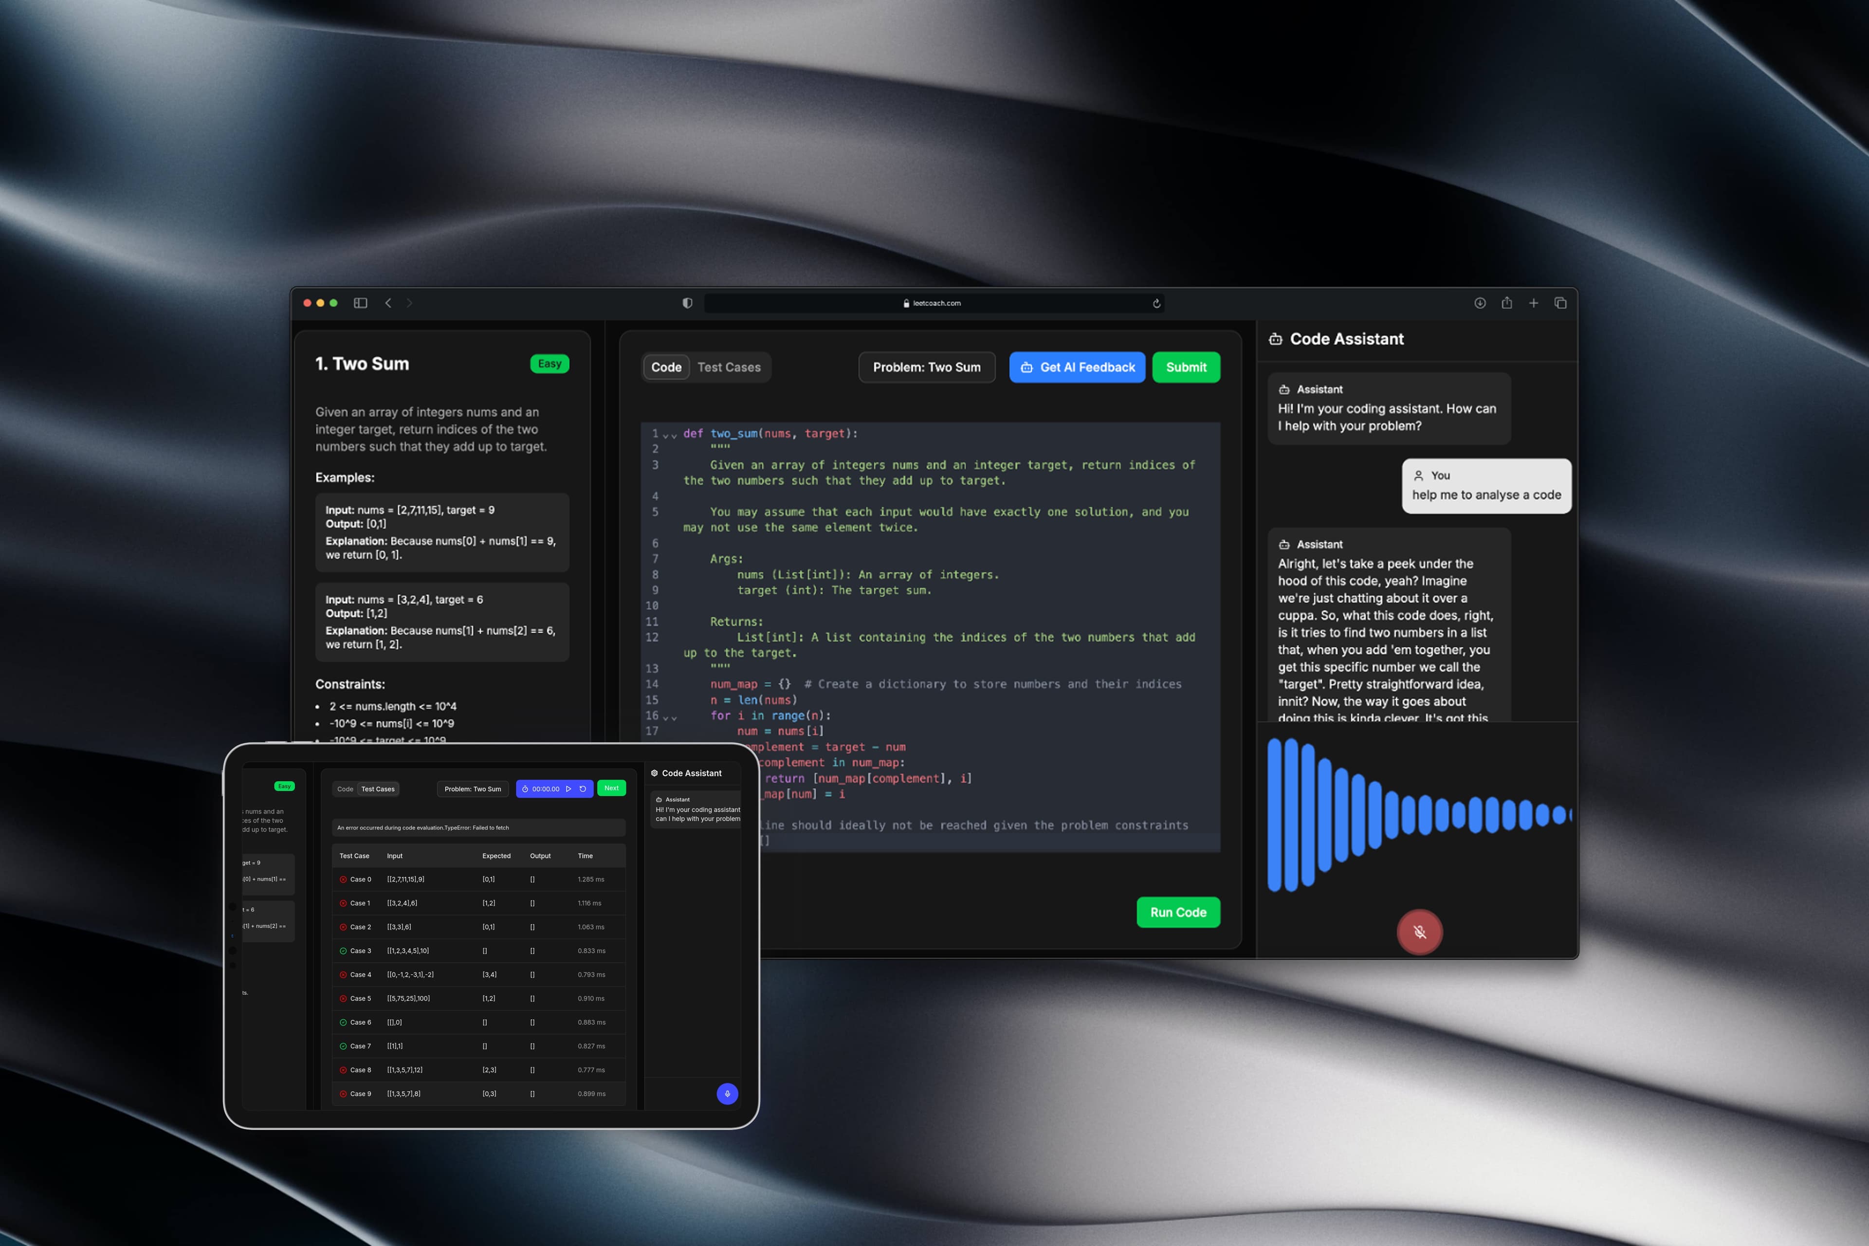The width and height of the screenshot is (1869, 1246).
Task: Click the failed status icon for Case 9
Action: coord(343,1094)
